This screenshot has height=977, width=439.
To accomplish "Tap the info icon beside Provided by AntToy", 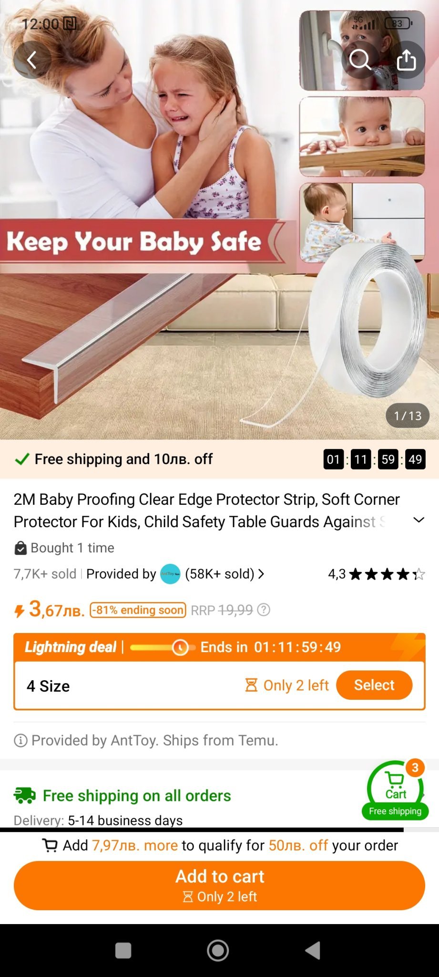I will tap(20, 740).
